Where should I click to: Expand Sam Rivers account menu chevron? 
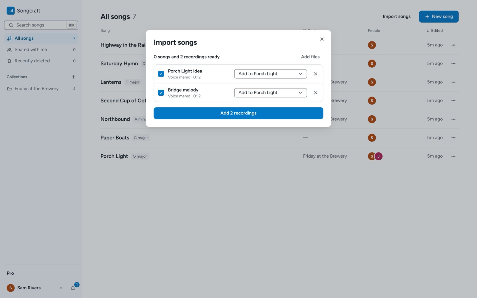click(x=61, y=288)
